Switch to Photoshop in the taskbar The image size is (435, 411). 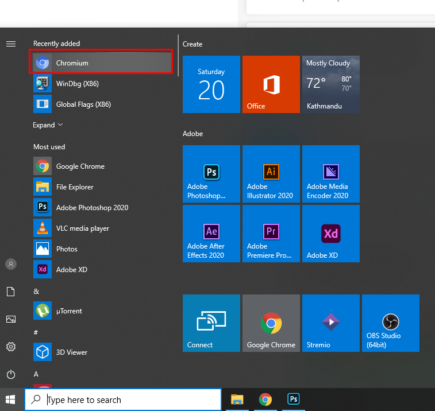click(294, 400)
